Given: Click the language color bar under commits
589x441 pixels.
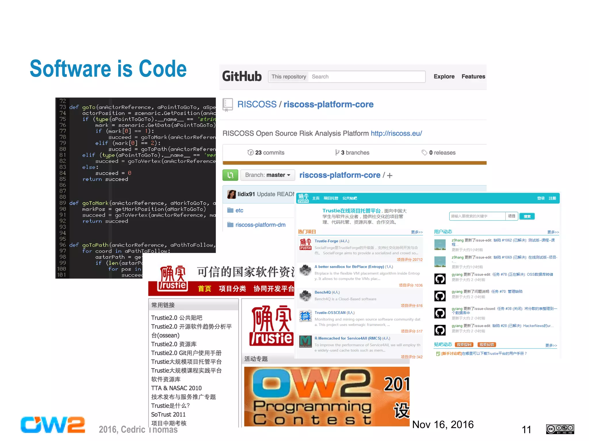Looking at the screenshot, I should (x=354, y=163).
